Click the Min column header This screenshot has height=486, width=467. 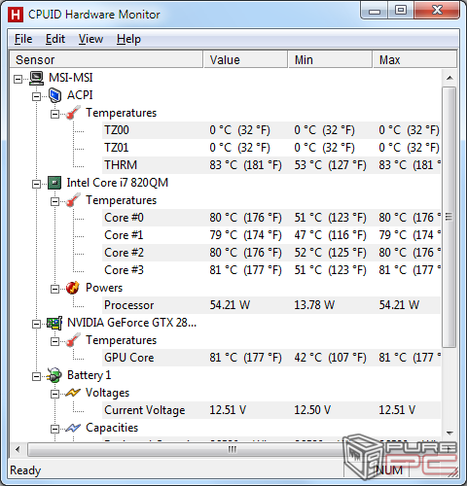(330, 59)
